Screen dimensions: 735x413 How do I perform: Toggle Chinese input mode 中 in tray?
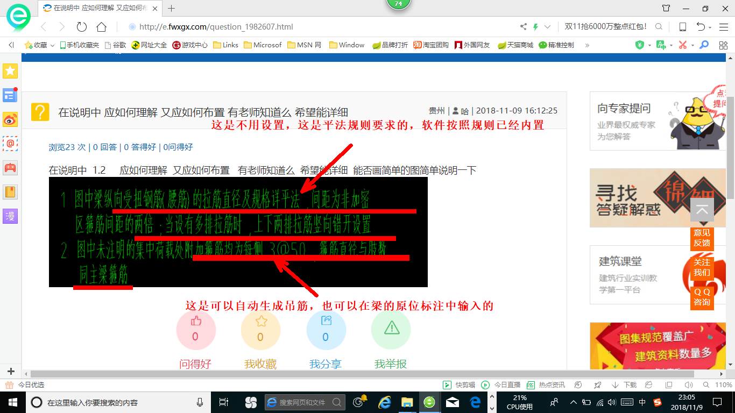click(642, 402)
